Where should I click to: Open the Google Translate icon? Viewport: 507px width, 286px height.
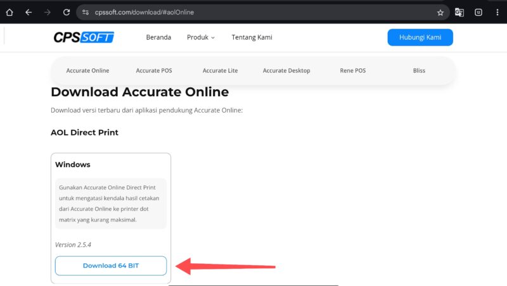459,12
